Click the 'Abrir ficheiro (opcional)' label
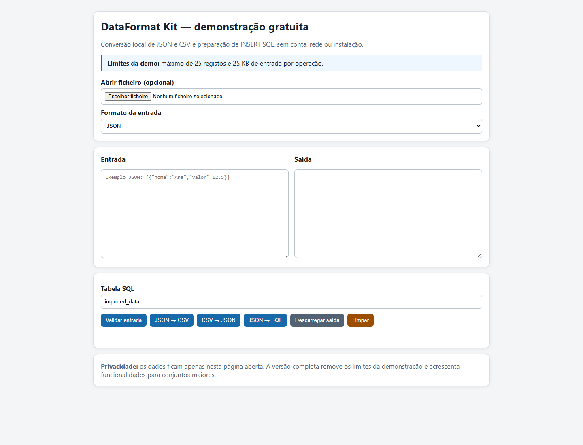 [137, 82]
